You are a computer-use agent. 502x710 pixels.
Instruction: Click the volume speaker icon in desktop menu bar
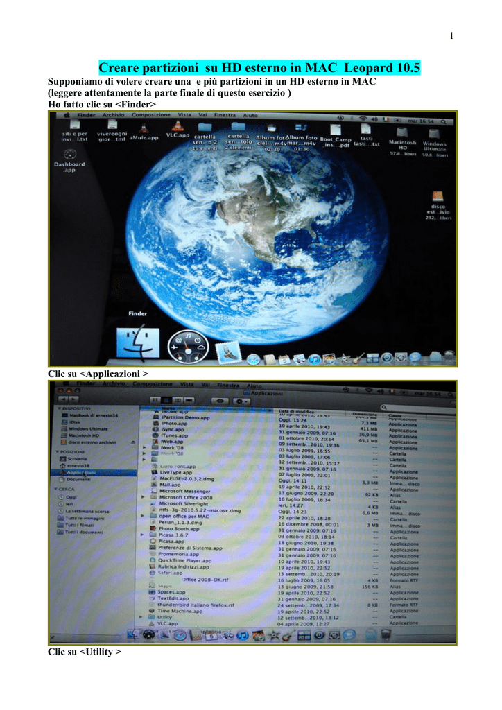(x=374, y=119)
